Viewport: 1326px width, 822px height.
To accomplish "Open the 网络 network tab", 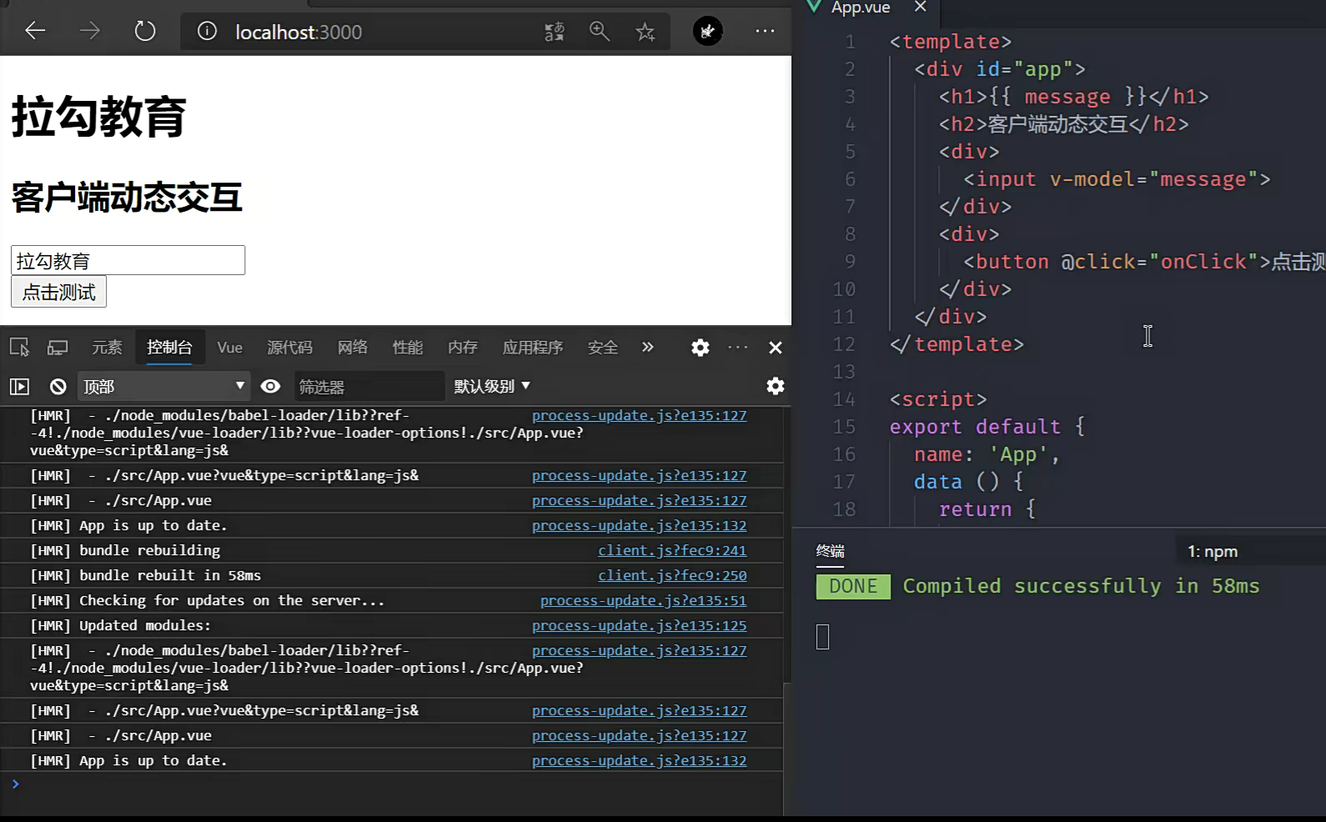I will point(352,348).
